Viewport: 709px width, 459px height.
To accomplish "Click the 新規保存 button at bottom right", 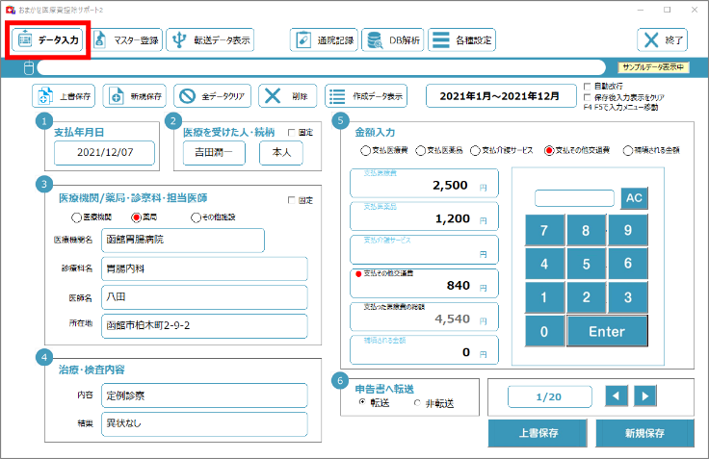I will [x=644, y=433].
